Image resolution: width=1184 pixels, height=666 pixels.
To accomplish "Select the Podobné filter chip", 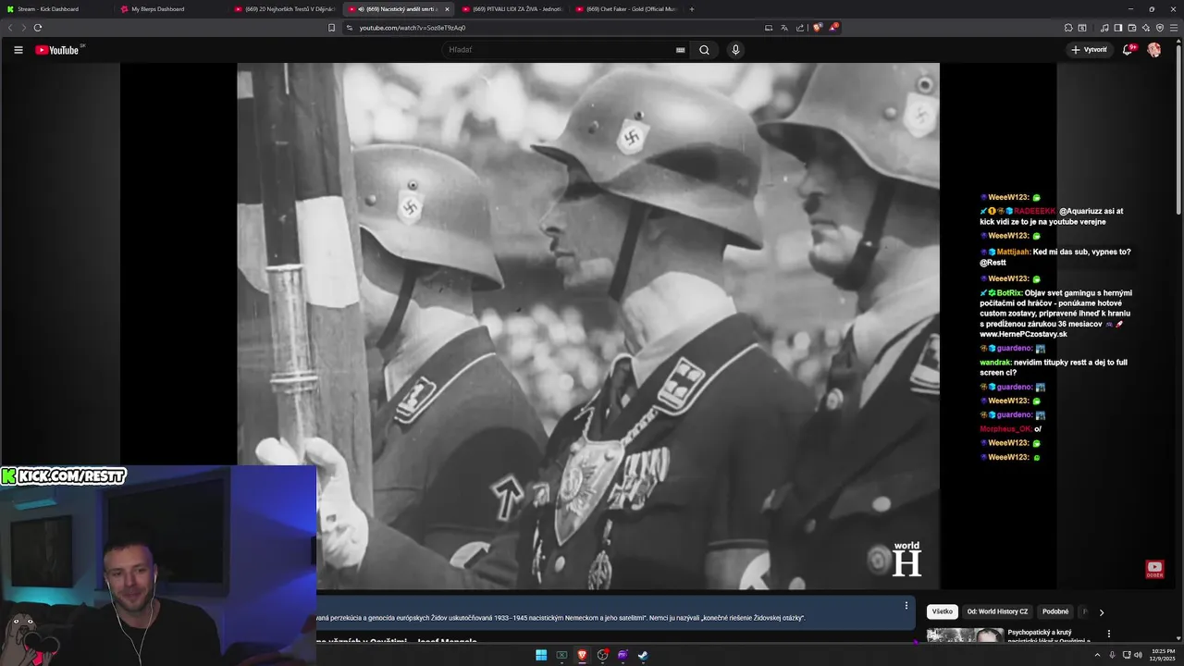I will pyautogui.click(x=1055, y=611).
